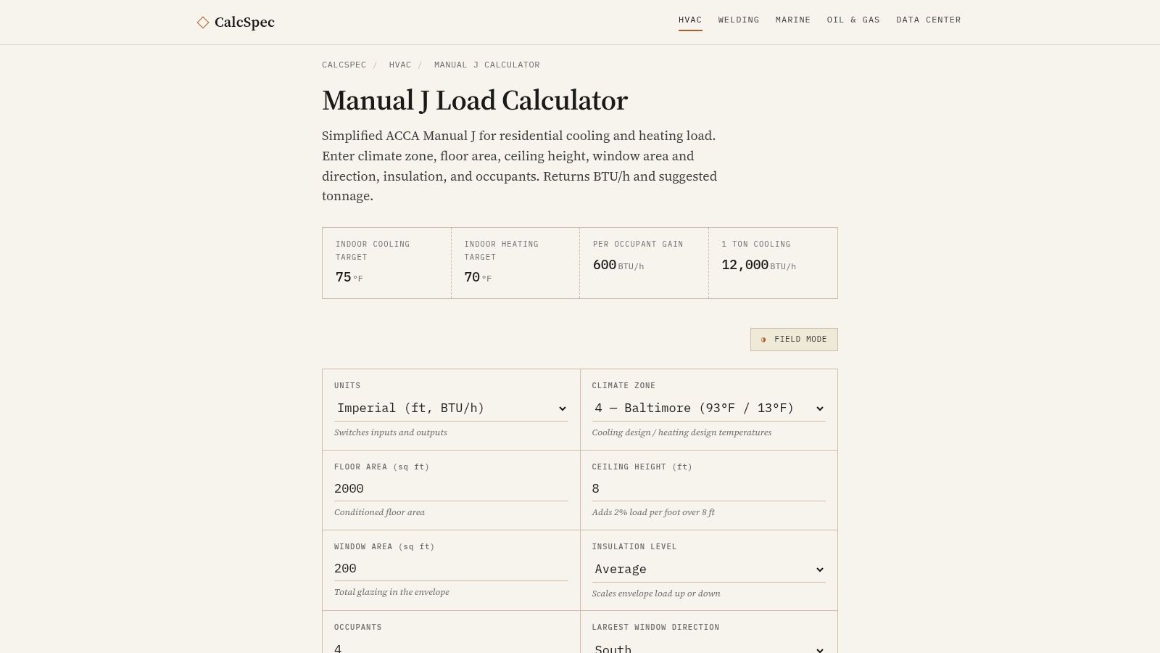
Task: Click the 1 Ton Cooling 12,000 BTU/h value
Action: 758,265
